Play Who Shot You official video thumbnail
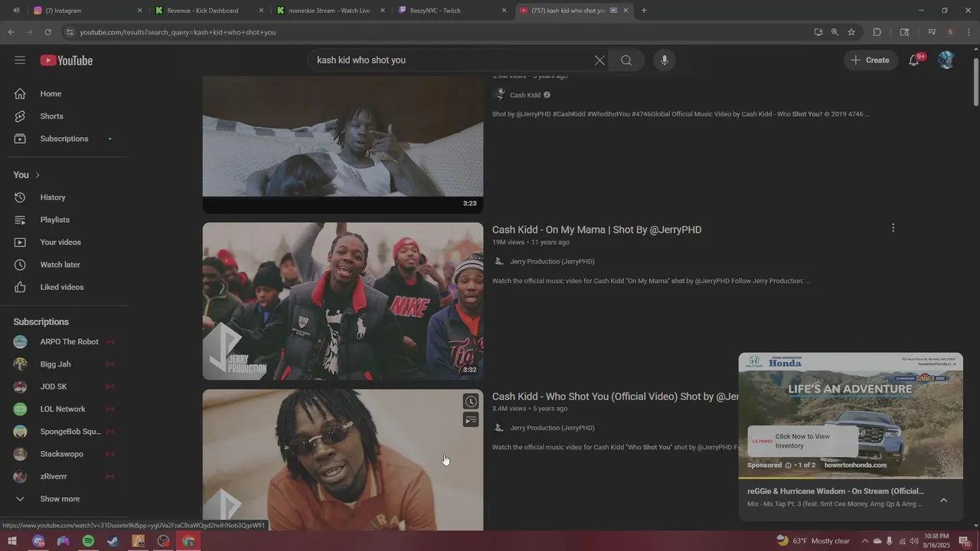This screenshot has width=980, height=551. (x=343, y=460)
